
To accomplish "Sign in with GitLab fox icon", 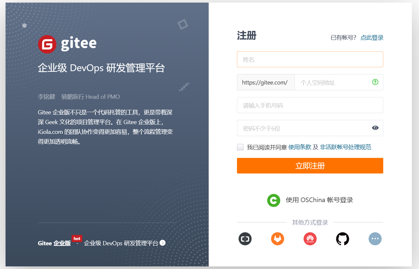I will pyautogui.click(x=278, y=239).
